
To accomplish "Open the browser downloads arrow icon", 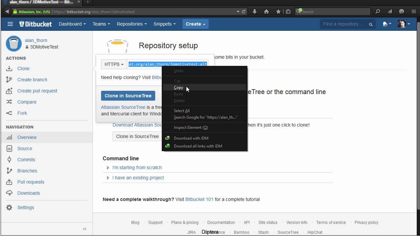I will [254, 11].
